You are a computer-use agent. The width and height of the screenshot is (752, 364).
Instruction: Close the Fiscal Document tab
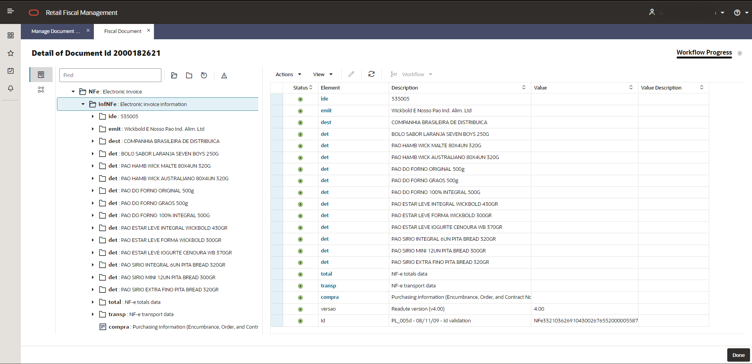(x=148, y=30)
